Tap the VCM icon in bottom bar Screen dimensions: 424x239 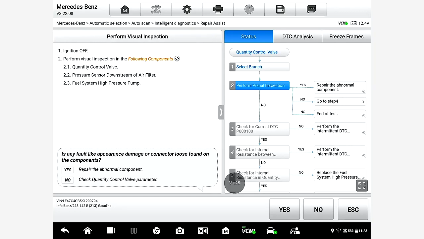click(x=248, y=231)
